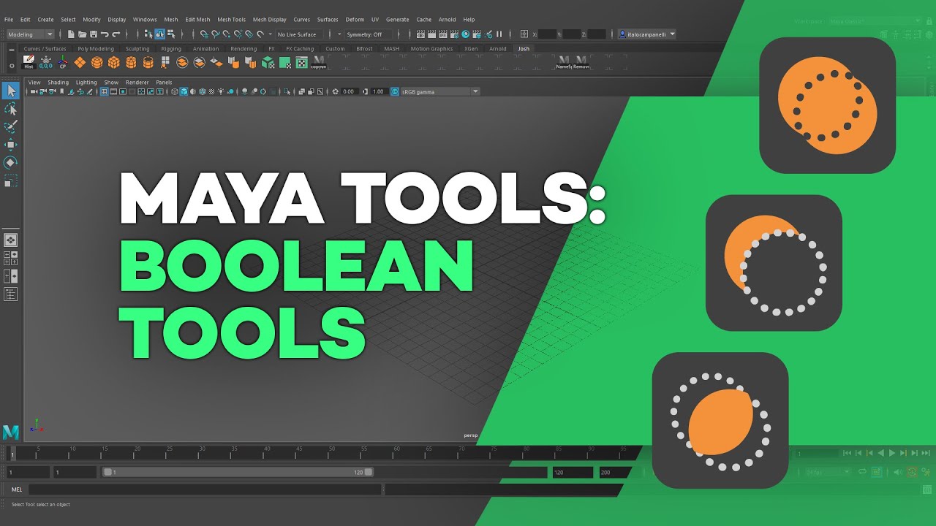Open the Symmetry: Off dropdown

369,34
